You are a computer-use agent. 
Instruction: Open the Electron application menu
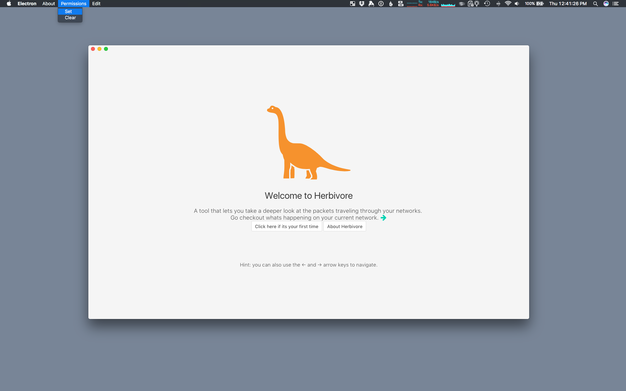point(27,4)
